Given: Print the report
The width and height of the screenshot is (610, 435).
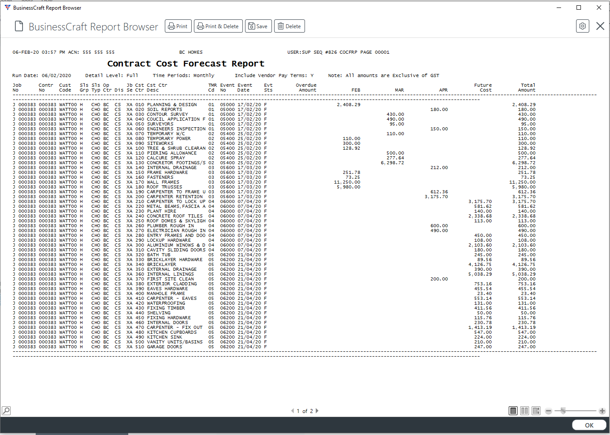Looking at the screenshot, I should point(178,26).
